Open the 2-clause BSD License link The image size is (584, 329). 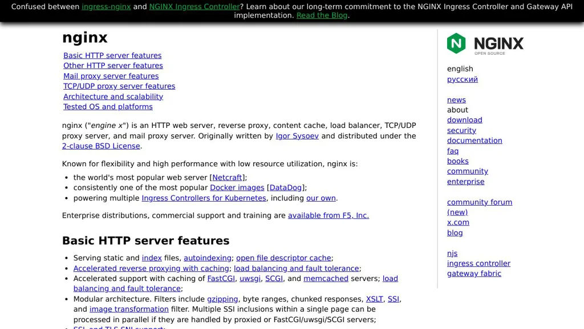pyautogui.click(x=101, y=146)
